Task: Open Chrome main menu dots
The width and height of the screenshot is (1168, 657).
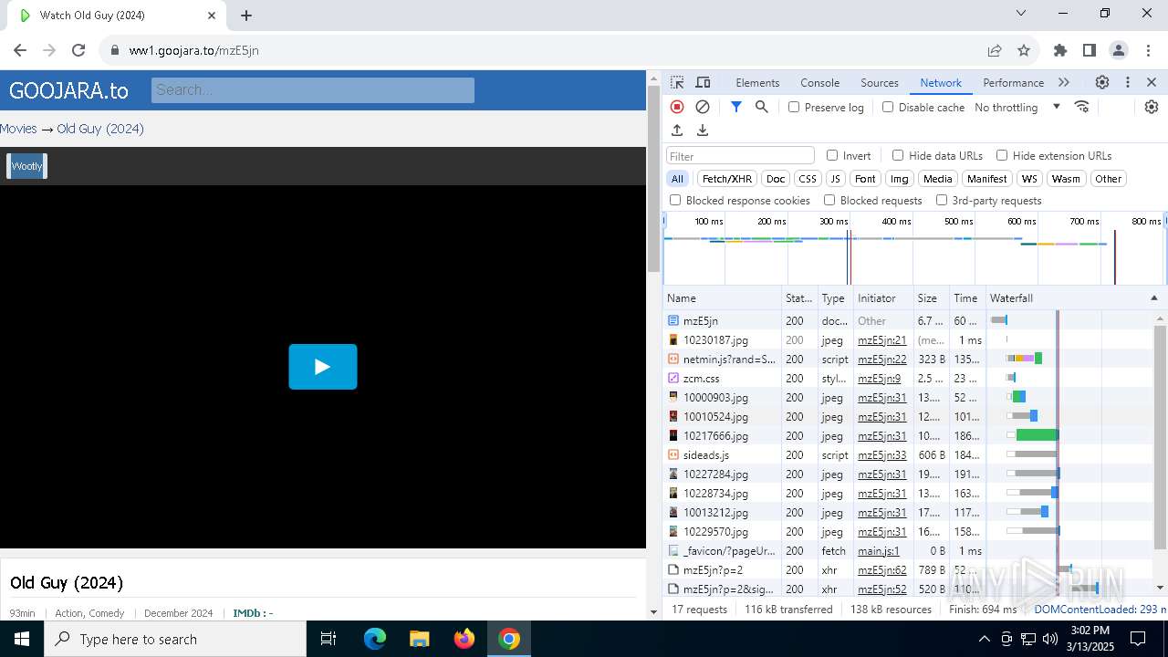Action: pyautogui.click(x=1147, y=50)
